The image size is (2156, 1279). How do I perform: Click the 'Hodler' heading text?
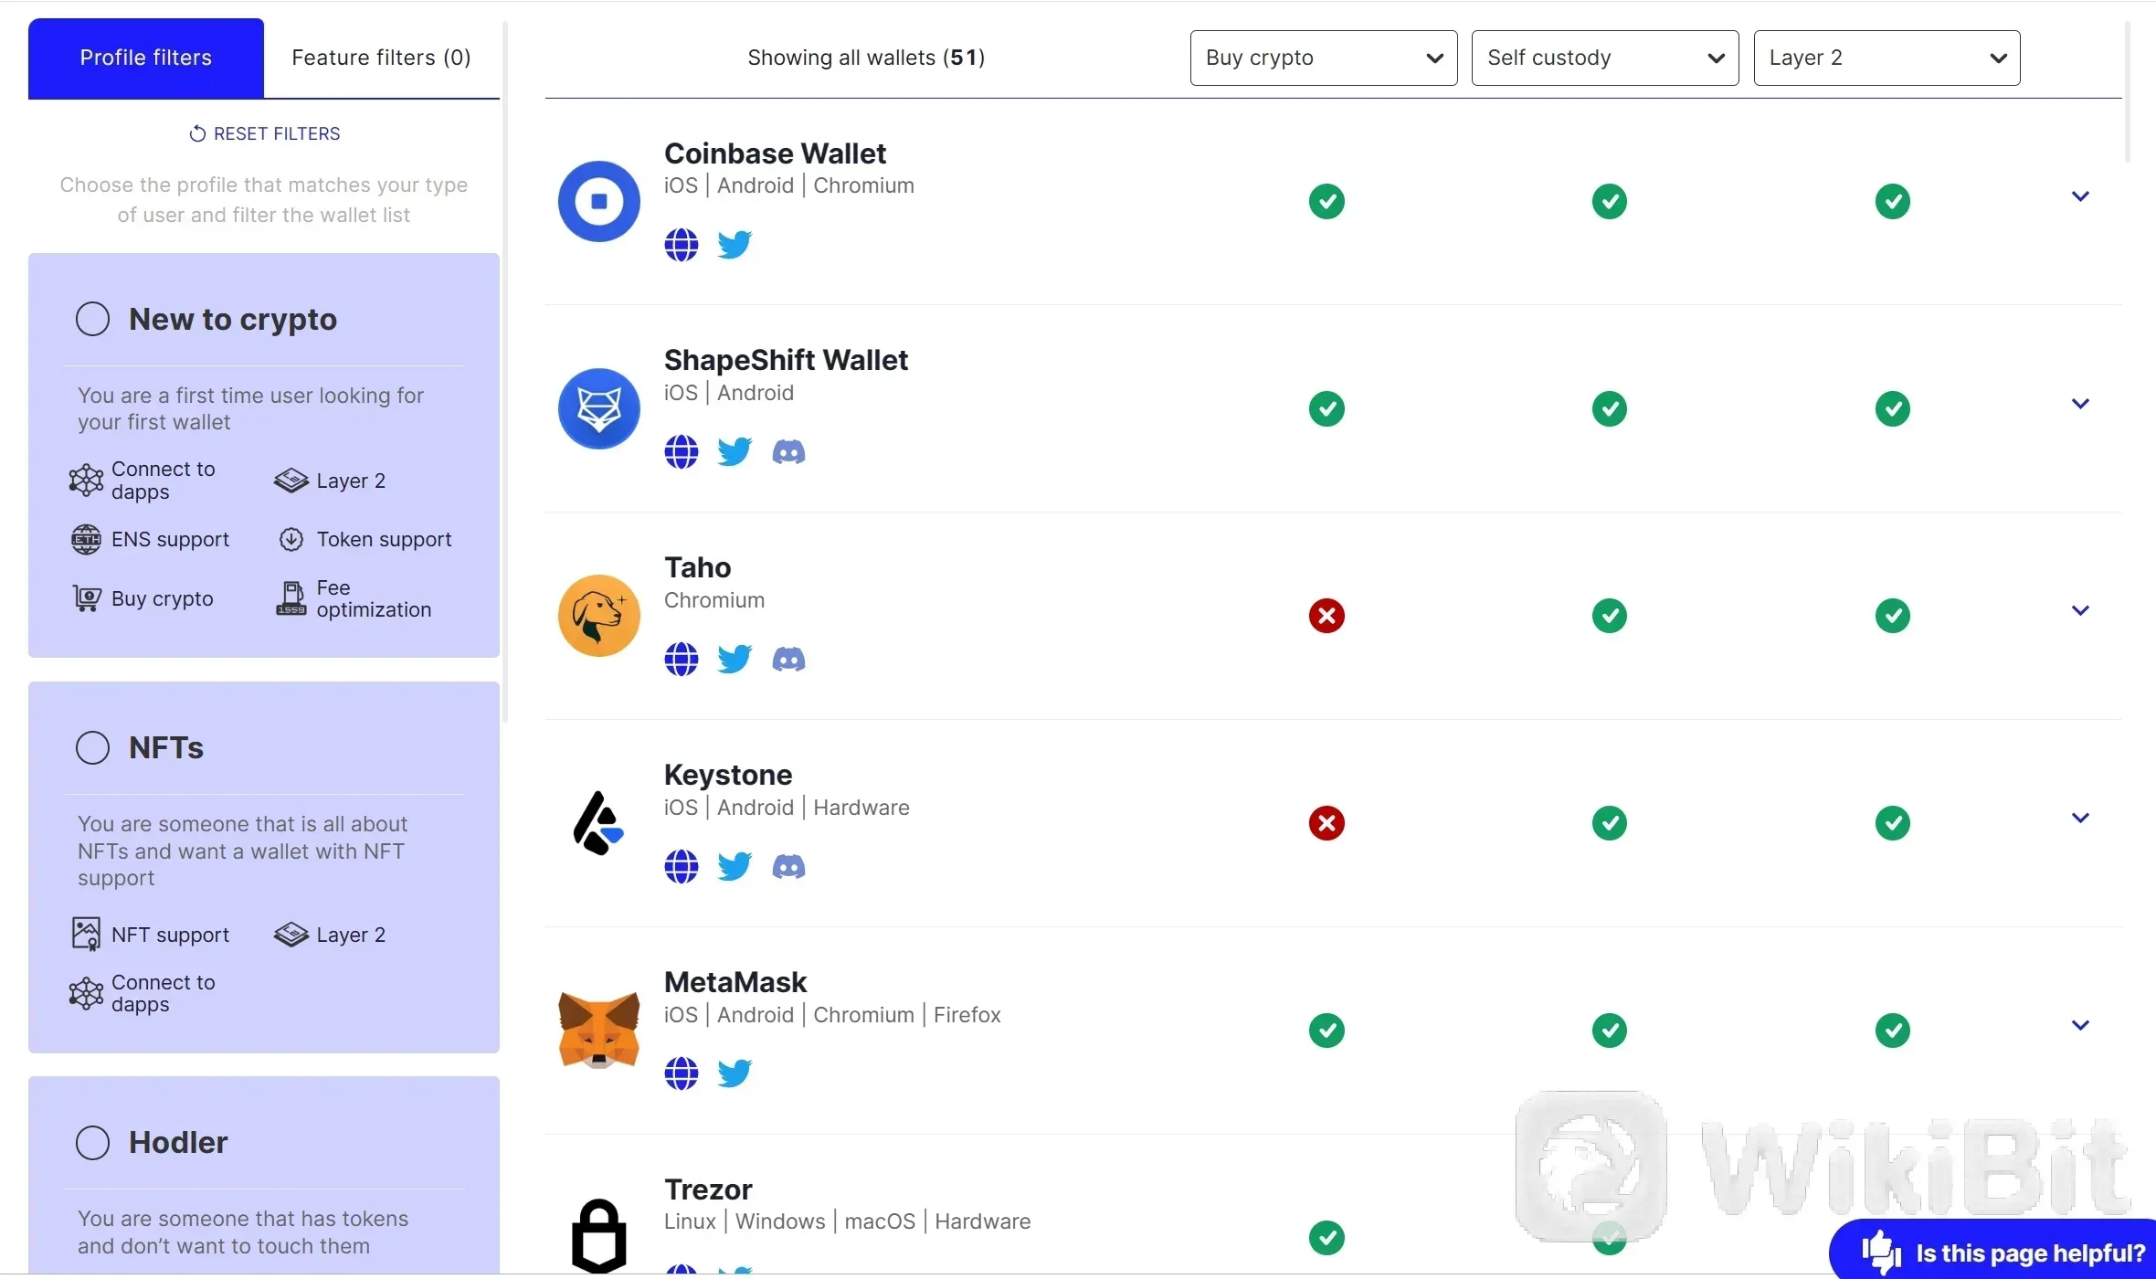[178, 1143]
